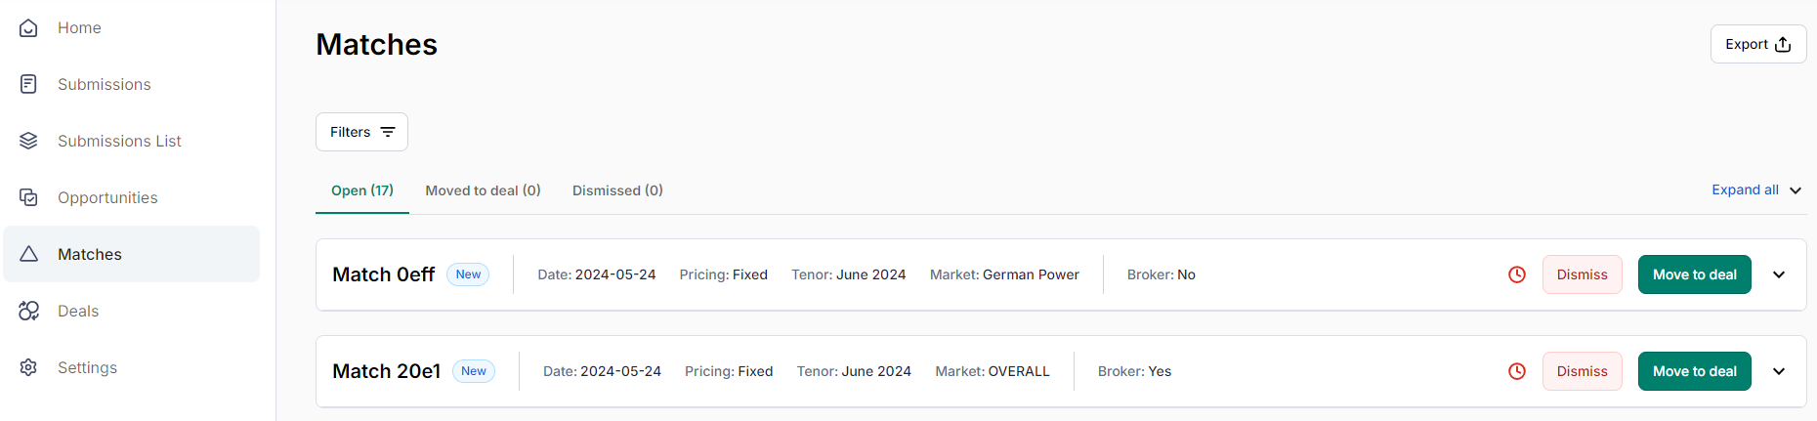Viewport: 1817px width, 421px height.
Task: Select the Submissions List layers icon
Action: [28, 141]
